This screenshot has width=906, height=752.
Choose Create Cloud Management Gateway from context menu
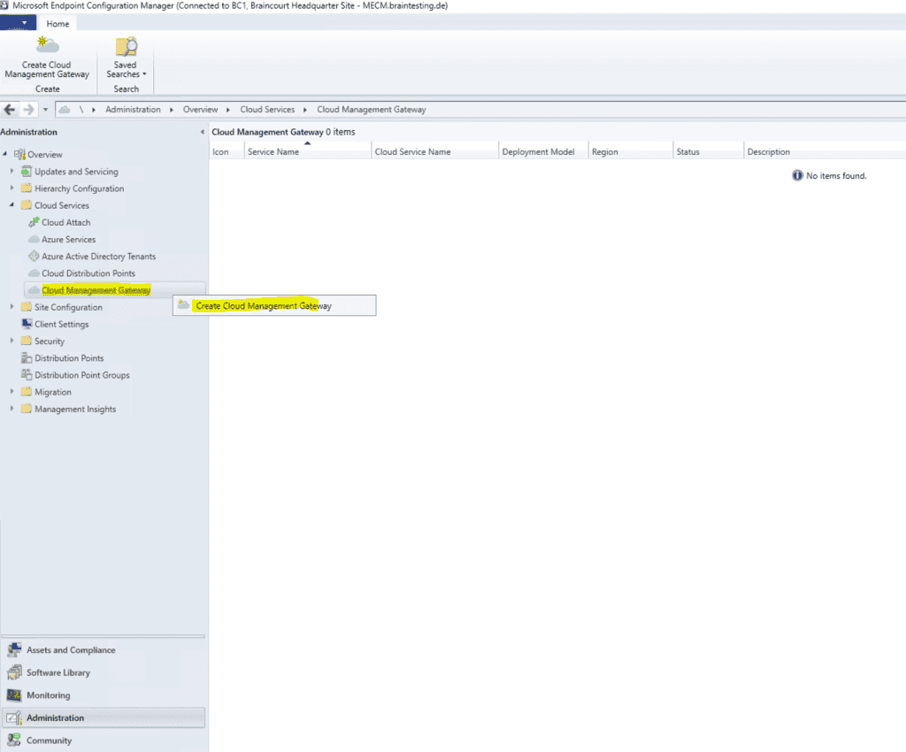tap(264, 304)
